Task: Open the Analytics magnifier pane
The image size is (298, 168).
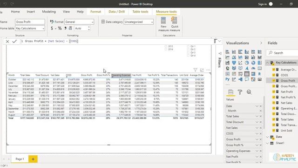Action: tap(249, 92)
